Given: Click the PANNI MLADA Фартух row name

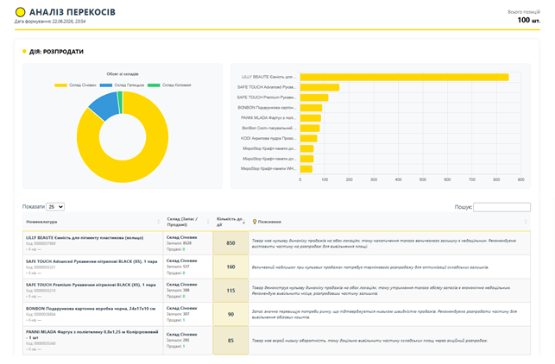Looking at the screenshot, I should (x=92, y=335).
